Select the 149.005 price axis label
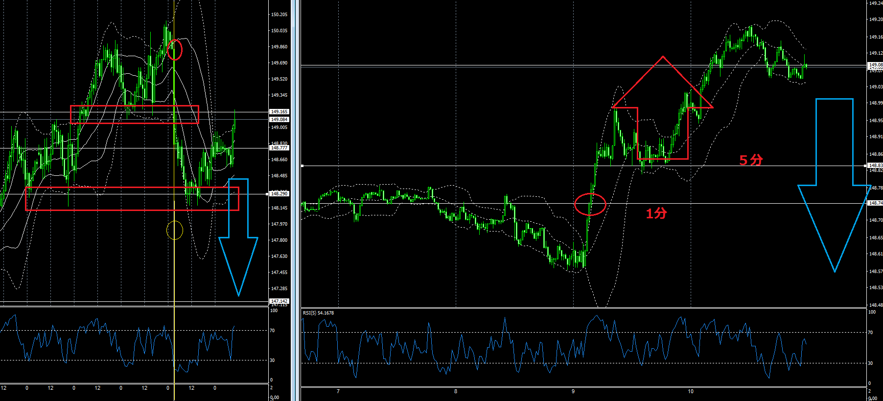The height and width of the screenshot is (401, 883). click(x=279, y=127)
